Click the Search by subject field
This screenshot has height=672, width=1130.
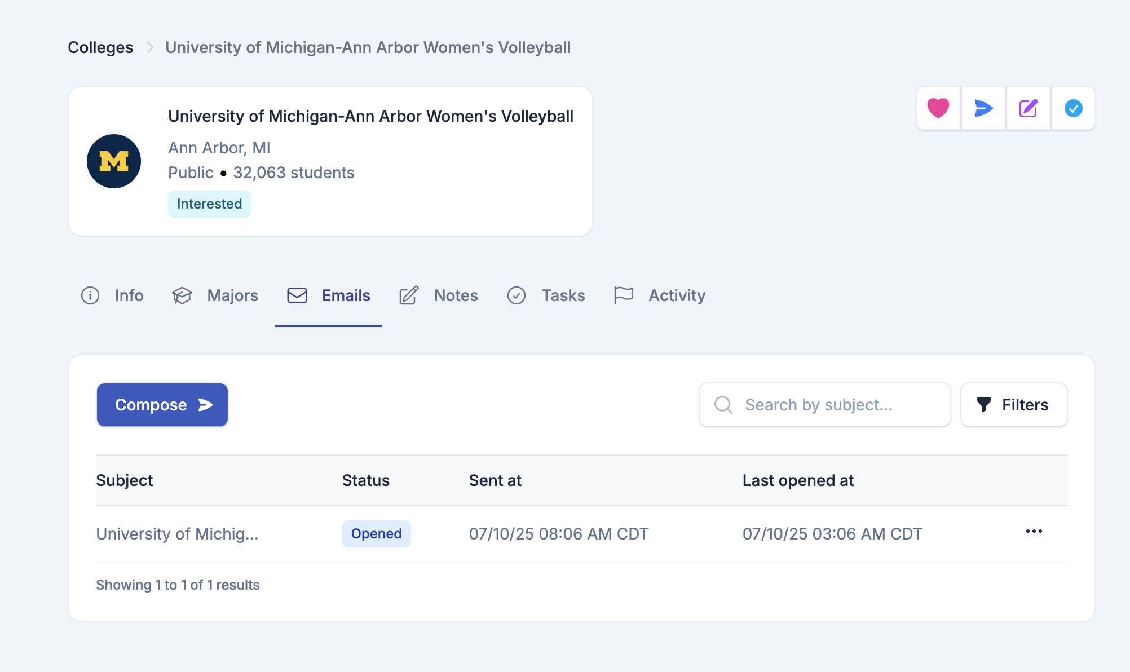[825, 405]
